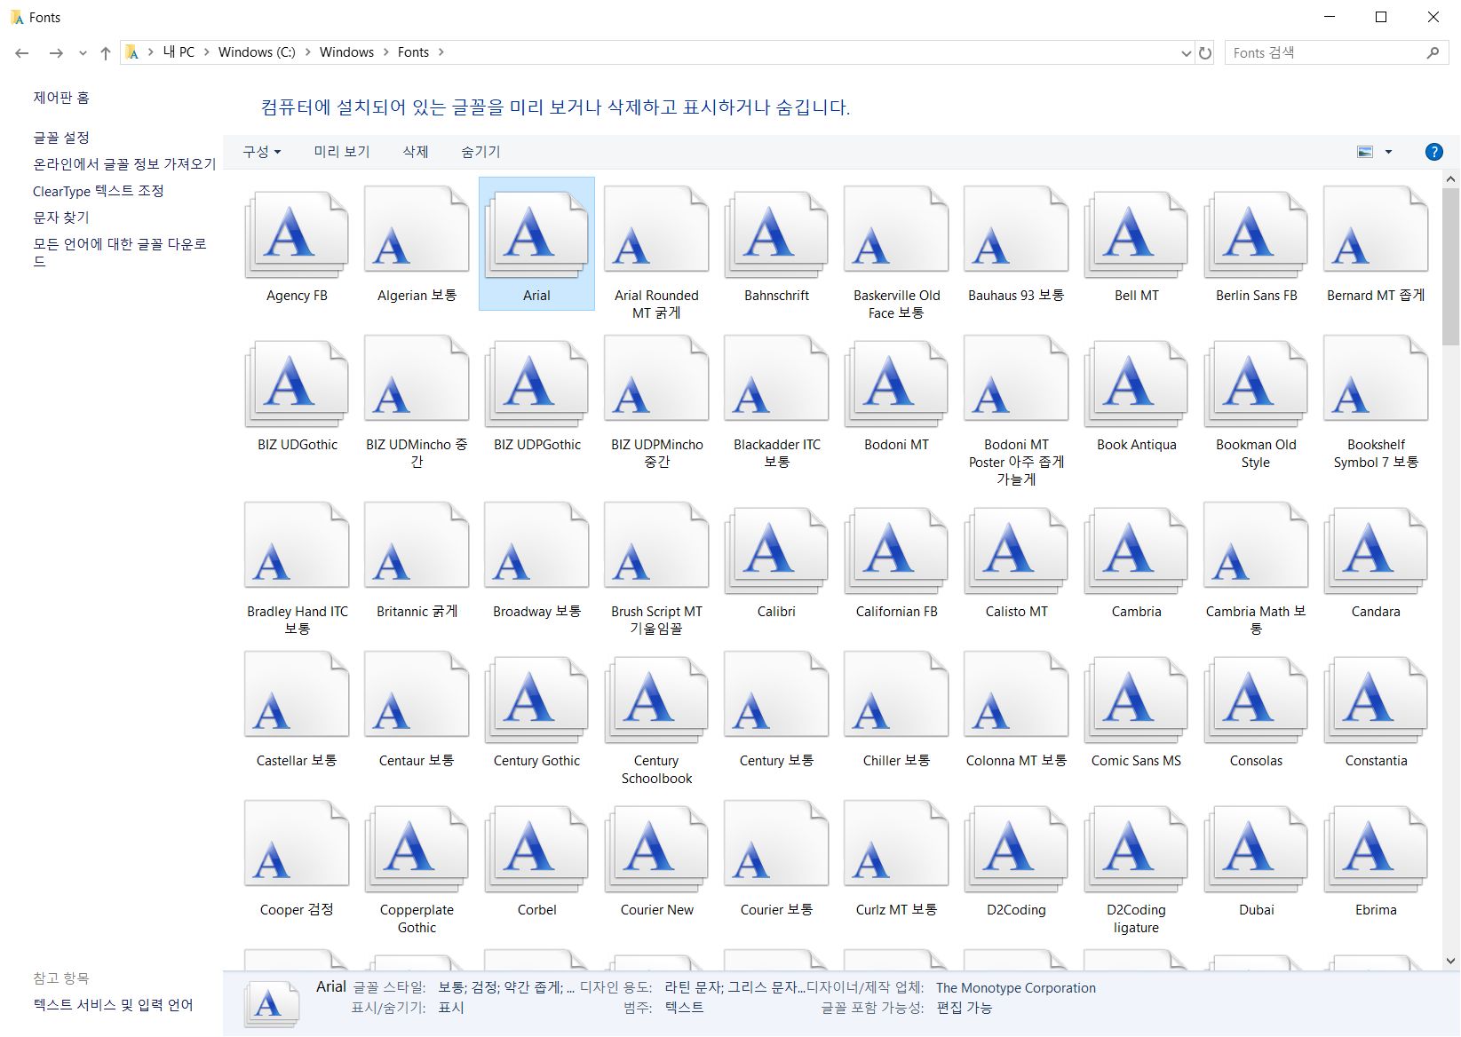1461x1037 pixels.
Task: Open 문자 찾기 link
Action: click(x=61, y=218)
